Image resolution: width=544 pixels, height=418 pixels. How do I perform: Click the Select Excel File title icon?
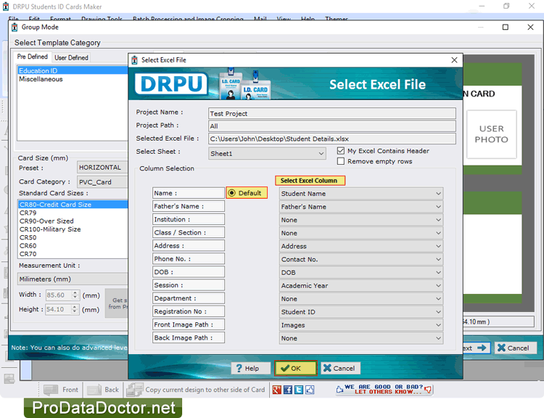tap(135, 60)
